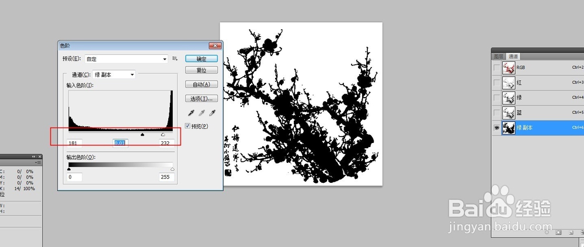Close the Info panel
The height and width of the screenshot is (247, 584).
coord(39,157)
